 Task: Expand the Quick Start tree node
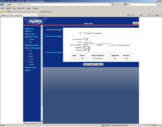[x=26, y=34]
